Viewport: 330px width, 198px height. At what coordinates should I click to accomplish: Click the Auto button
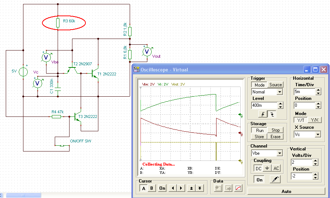point(286,191)
